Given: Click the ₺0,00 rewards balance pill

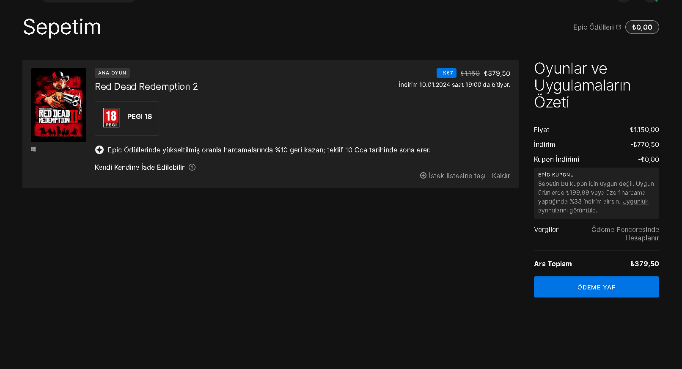Looking at the screenshot, I should click(x=642, y=27).
